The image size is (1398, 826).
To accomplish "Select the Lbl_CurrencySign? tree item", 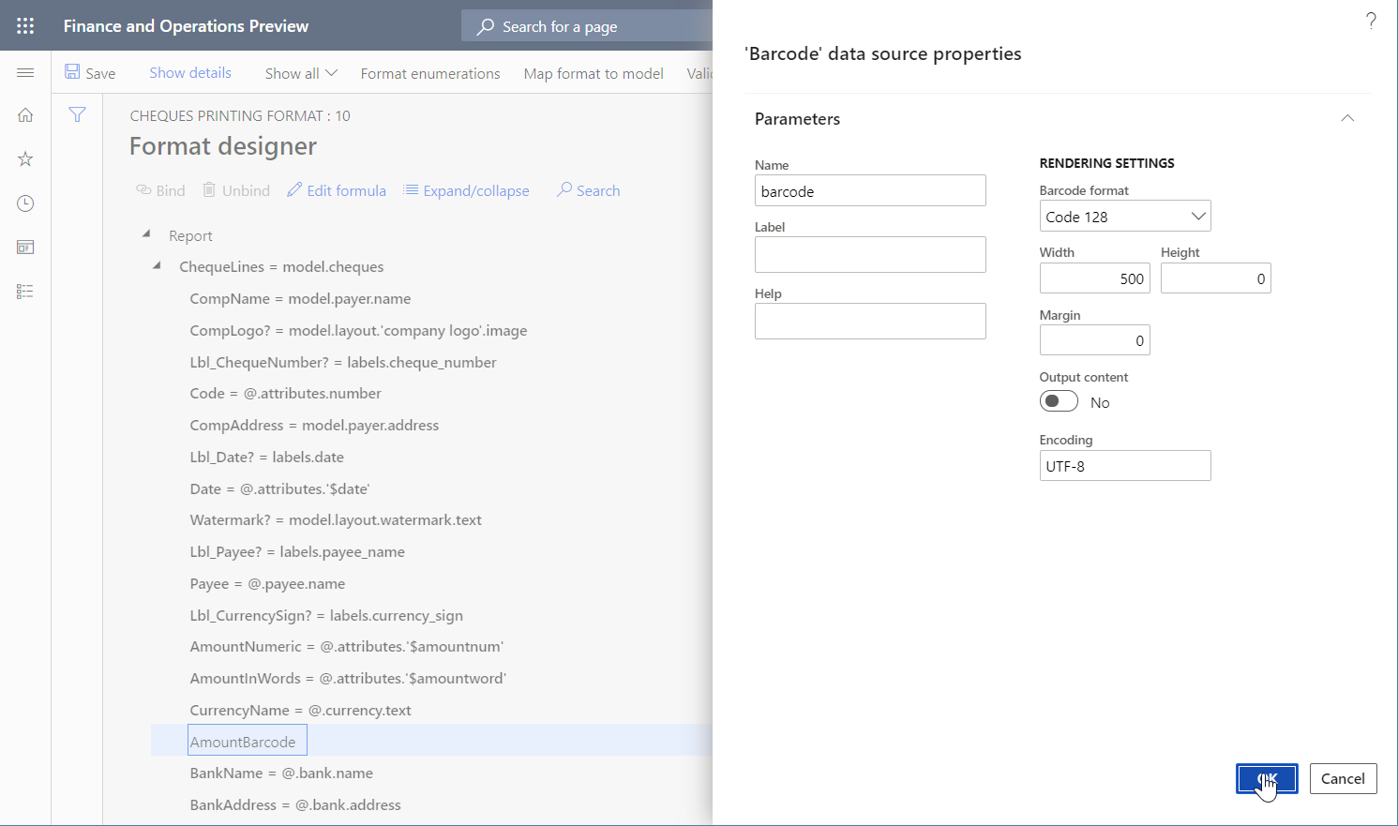I will (x=326, y=615).
